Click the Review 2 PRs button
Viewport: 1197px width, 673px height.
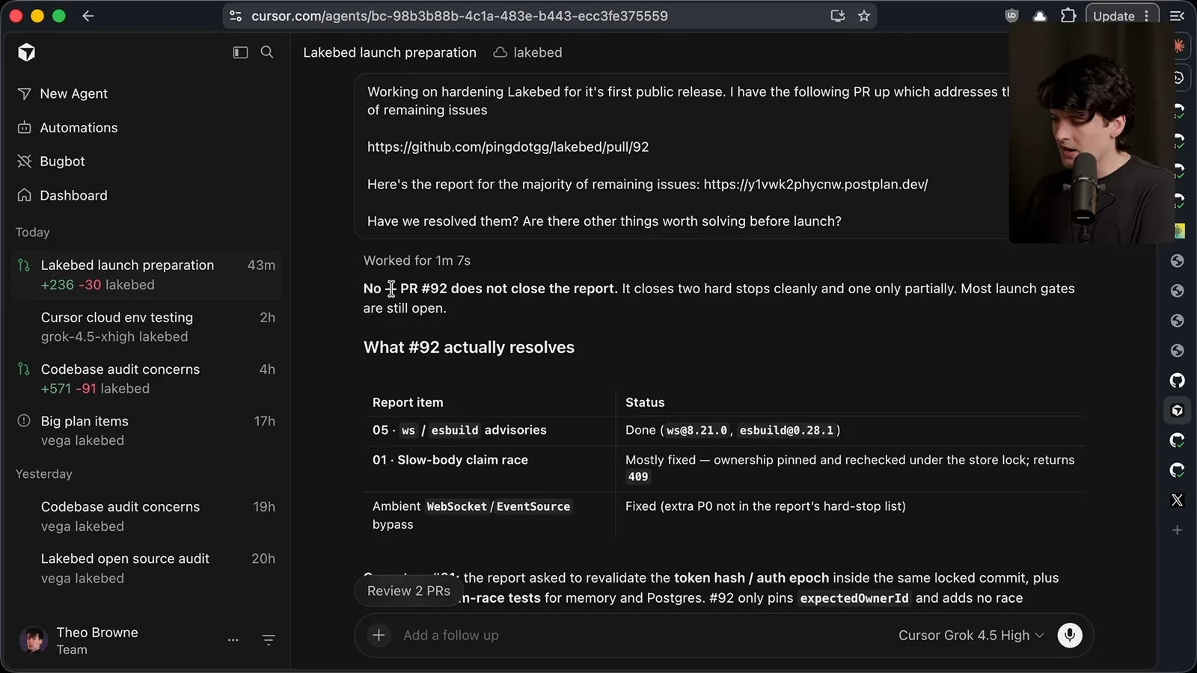[408, 591]
